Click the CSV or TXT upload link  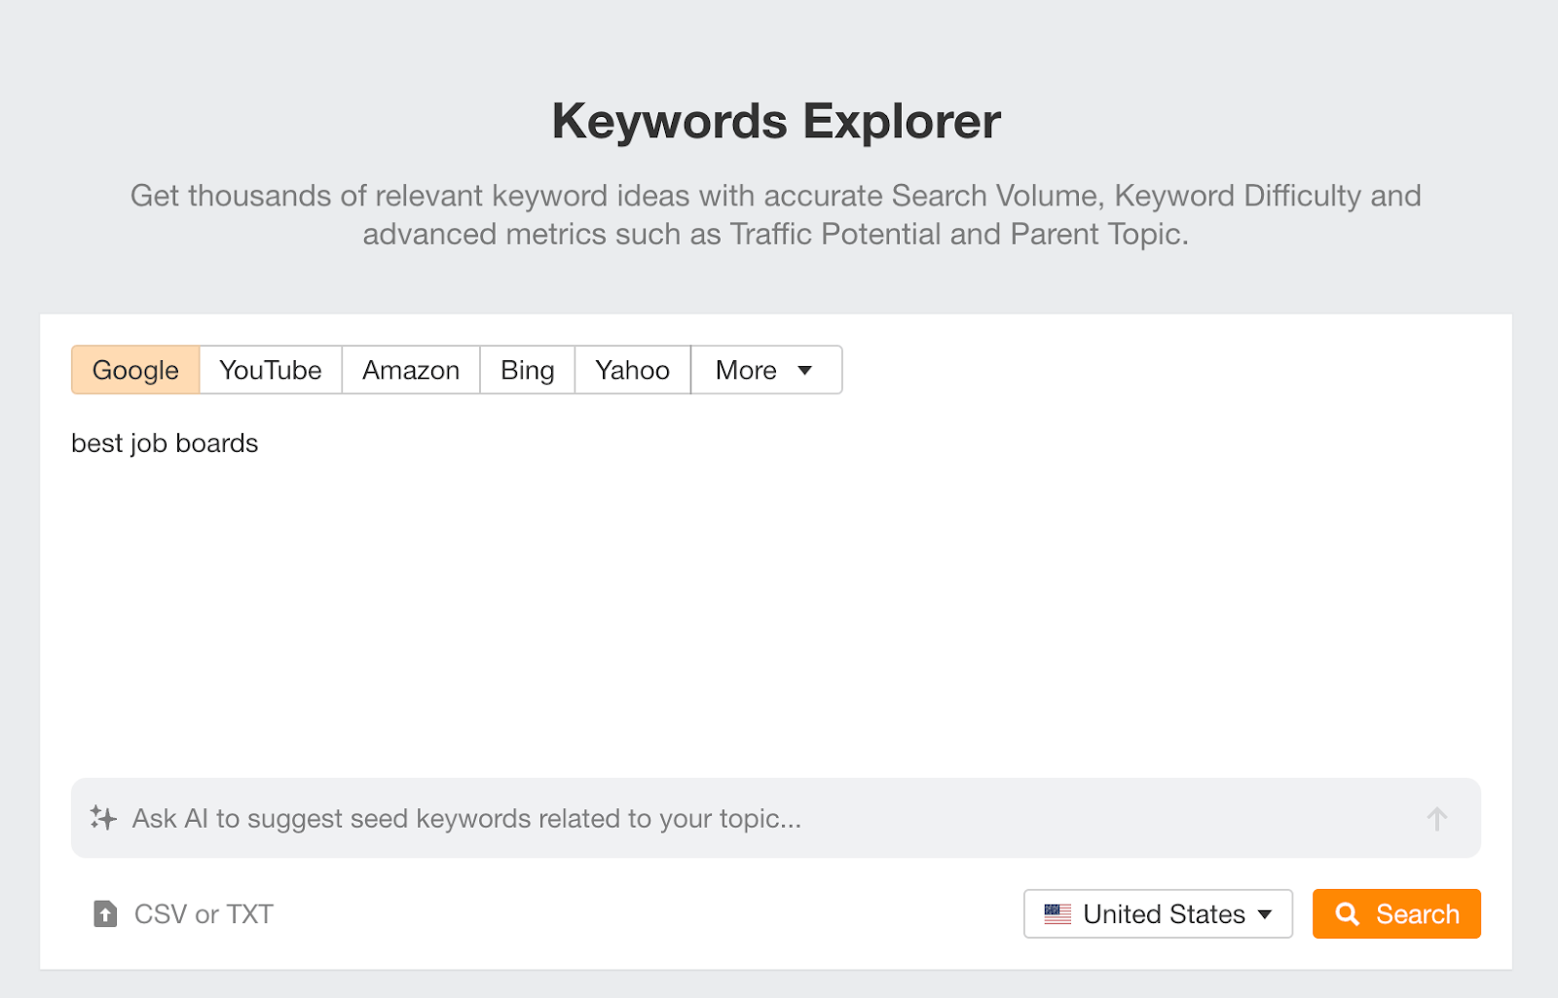203,913
